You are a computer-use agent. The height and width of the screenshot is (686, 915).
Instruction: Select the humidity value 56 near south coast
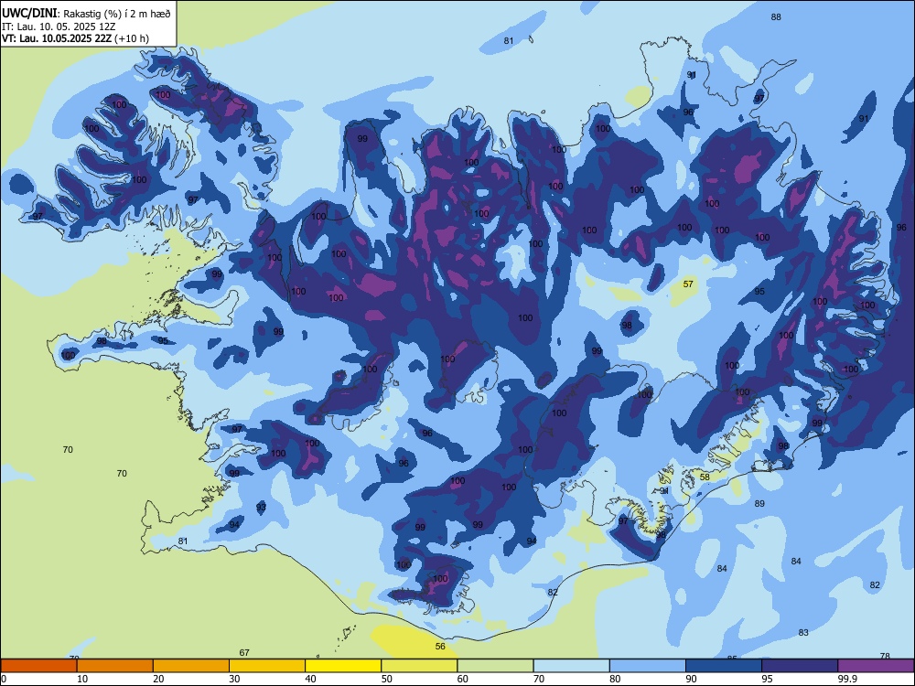click(440, 647)
